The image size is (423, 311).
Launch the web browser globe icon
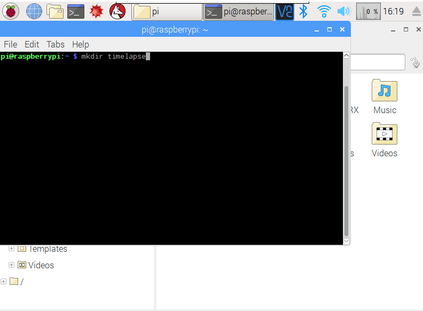pos(34,11)
